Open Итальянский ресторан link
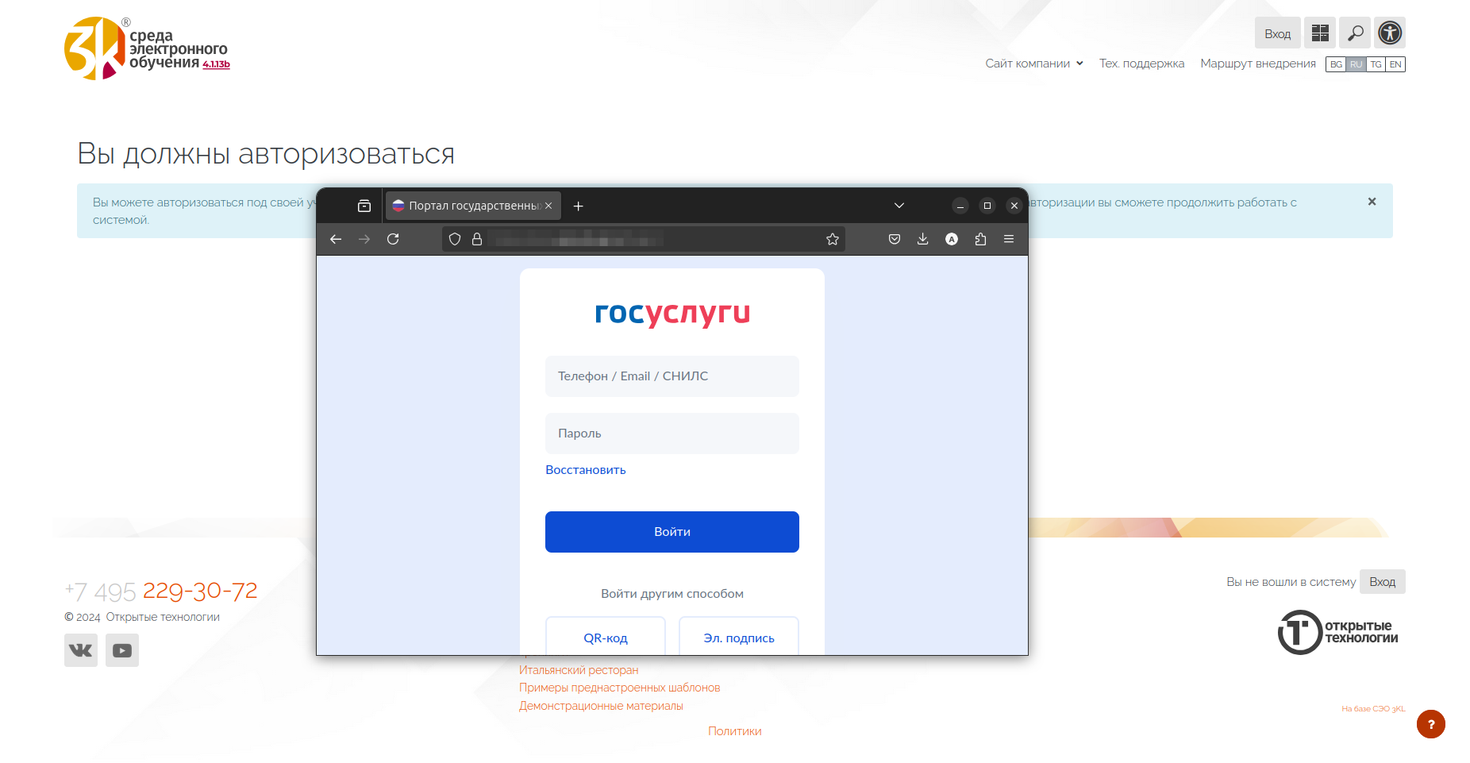 coord(579,670)
